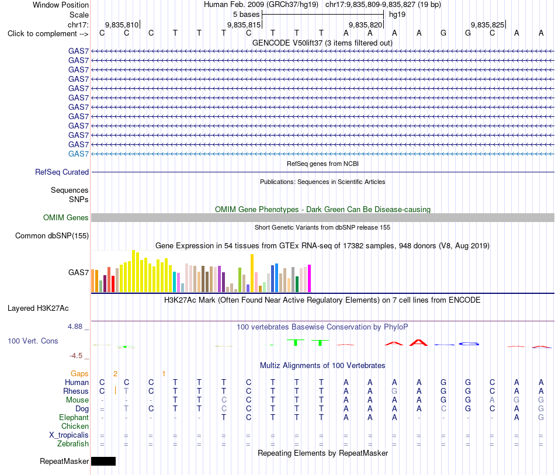555x475 pixels.
Task: Click the Layered H3K27Ac track label
Action: pyautogui.click(x=38, y=308)
